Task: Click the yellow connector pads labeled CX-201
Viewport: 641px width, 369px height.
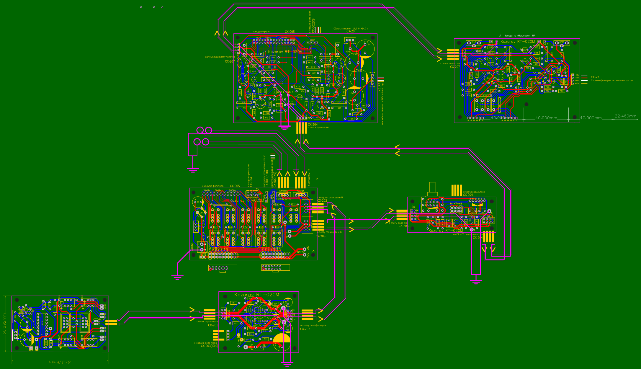Action: pyautogui.click(x=210, y=314)
